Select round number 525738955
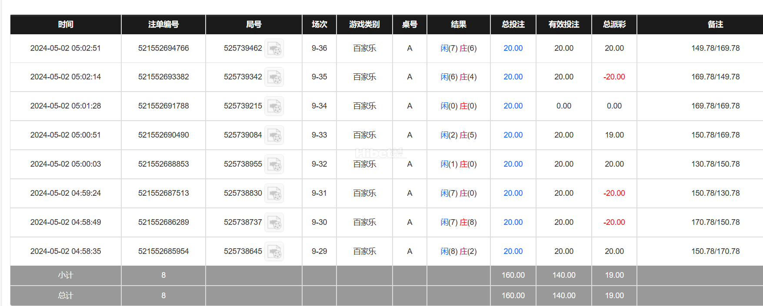The image size is (763, 306). tap(243, 164)
